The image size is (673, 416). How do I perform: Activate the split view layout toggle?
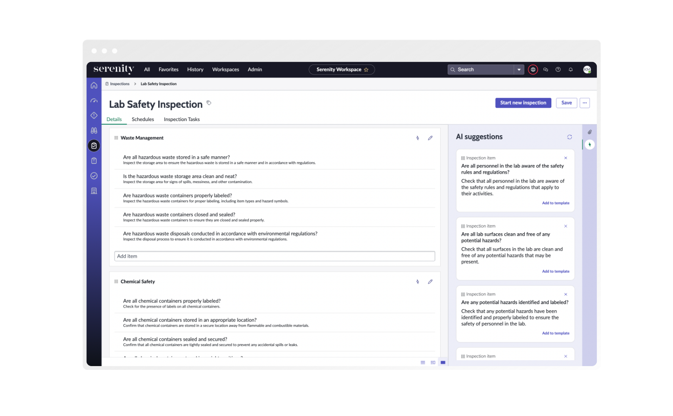click(x=432, y=362)
